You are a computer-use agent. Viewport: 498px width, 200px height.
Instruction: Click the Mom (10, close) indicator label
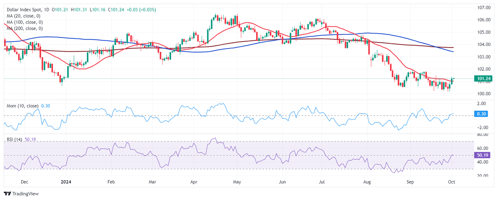[22, 106]
